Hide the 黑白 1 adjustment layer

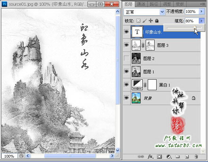[x=127, y=84]
